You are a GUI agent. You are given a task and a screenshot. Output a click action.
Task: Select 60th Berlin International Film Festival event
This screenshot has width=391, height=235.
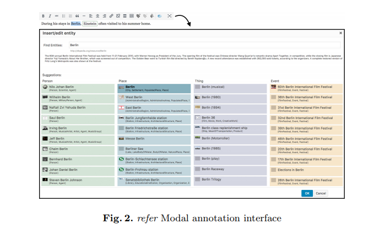click(306, 88)
